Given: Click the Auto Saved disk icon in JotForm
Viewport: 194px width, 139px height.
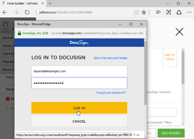Looking at the screenshot, I should point(5,24).
